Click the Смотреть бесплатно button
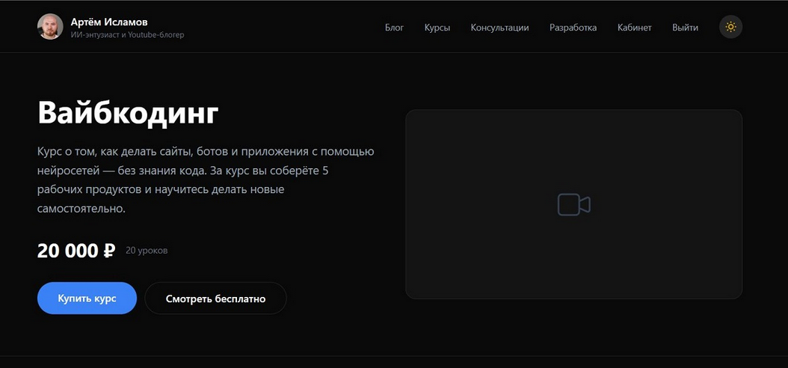Image resolution: width=788 pixels, height=368 pixels. (215, 298)
